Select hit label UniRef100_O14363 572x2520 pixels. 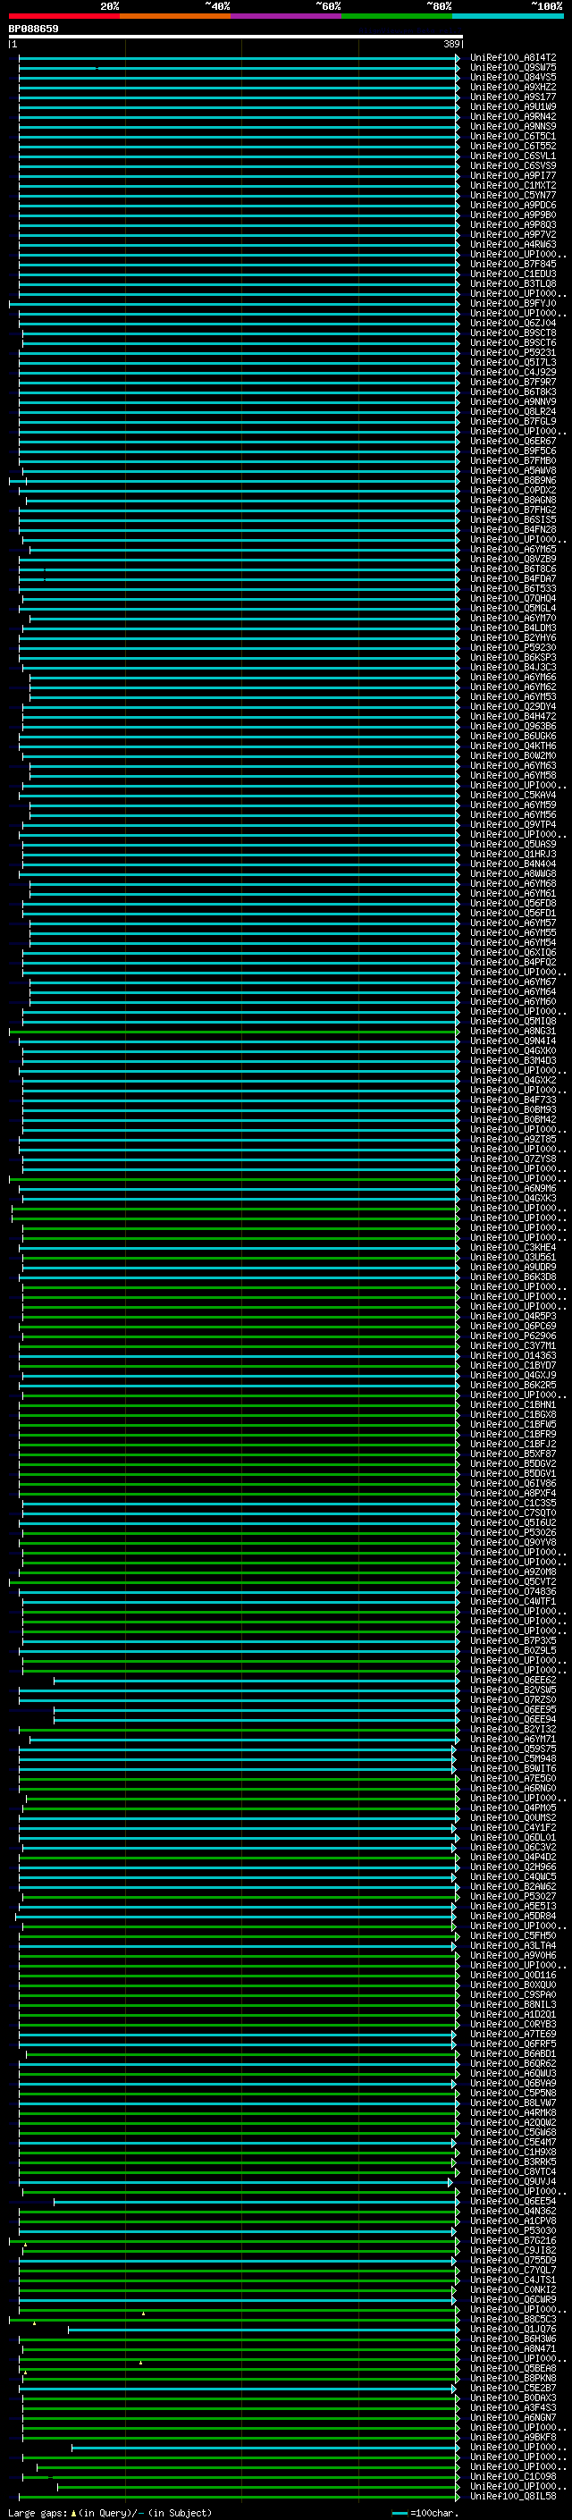click(513, 1356)
